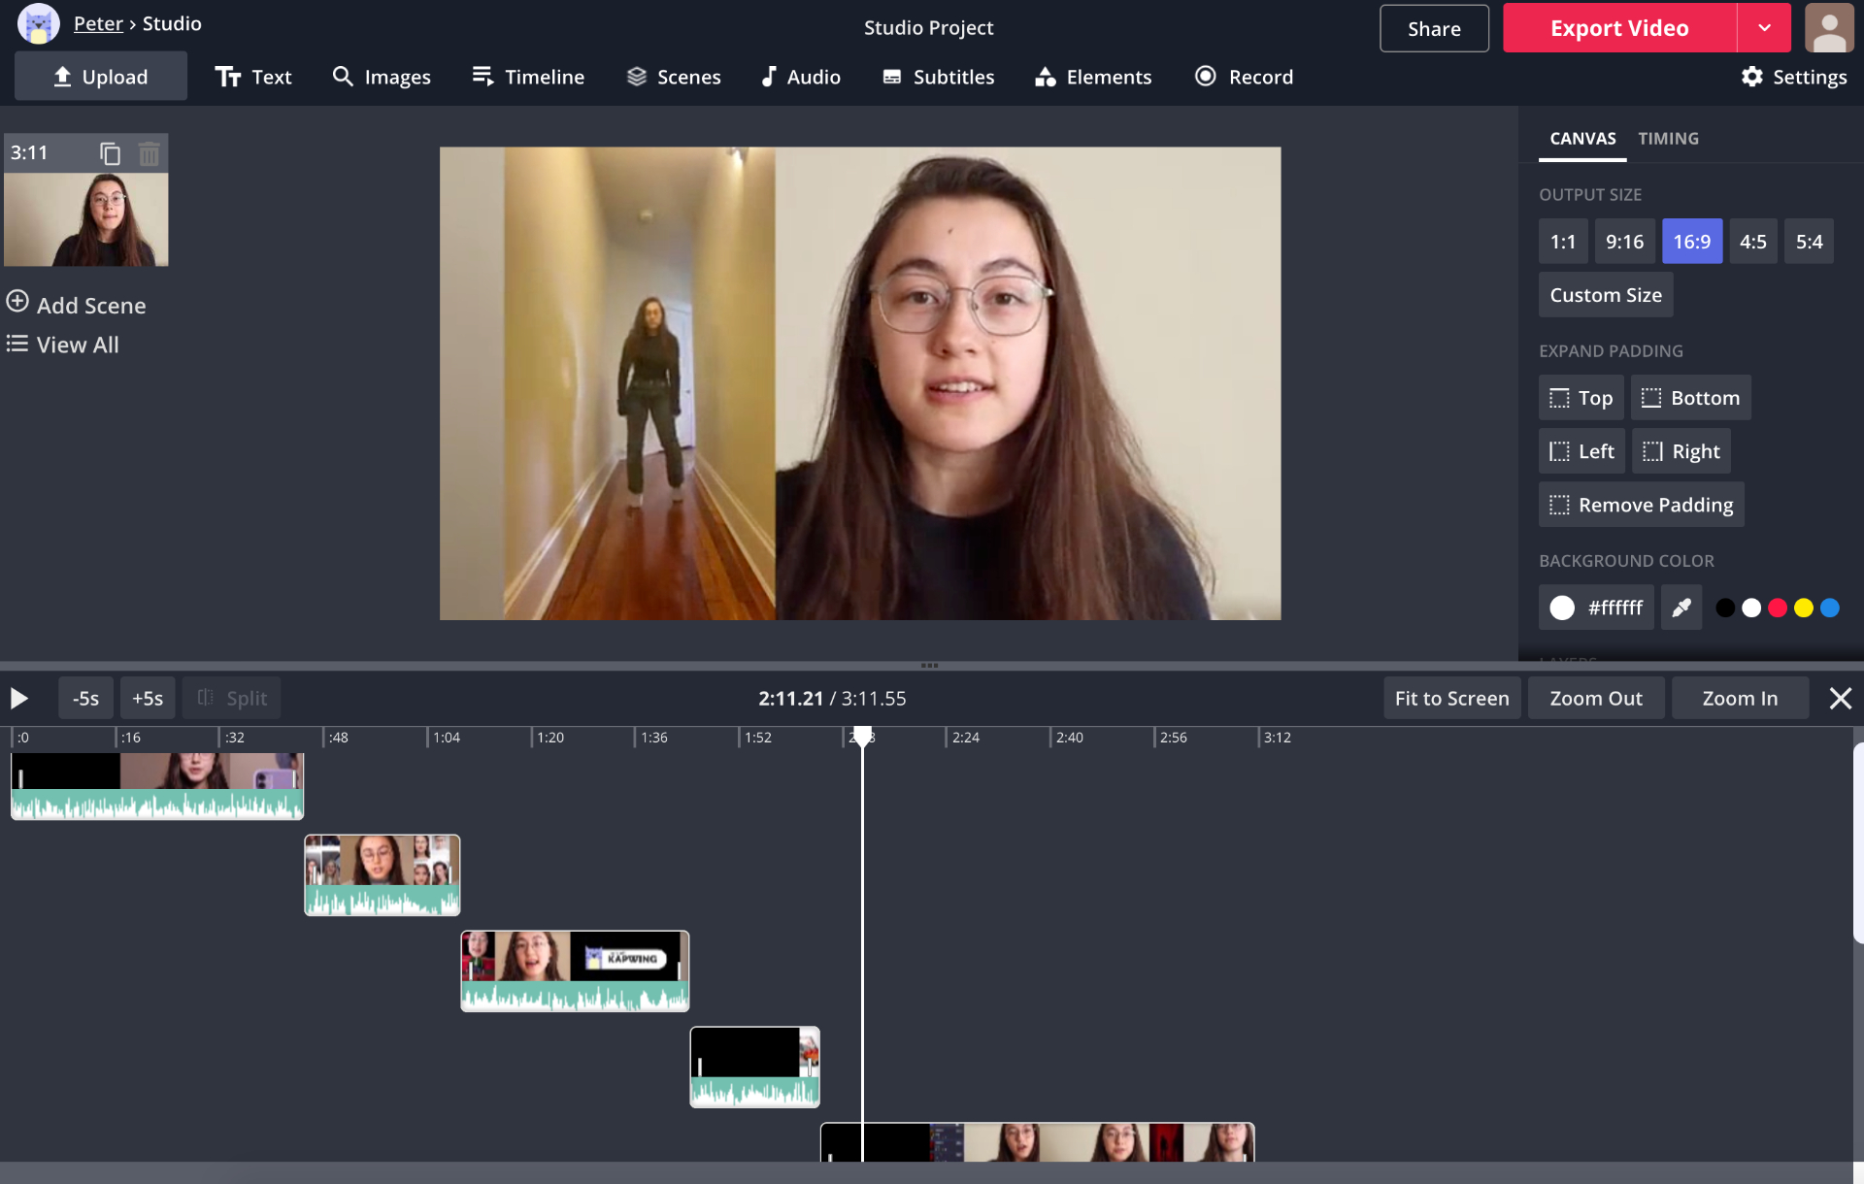The image size is (1864, 1184).
Task: Expand padding on Right
Action: coord(1681,451)
